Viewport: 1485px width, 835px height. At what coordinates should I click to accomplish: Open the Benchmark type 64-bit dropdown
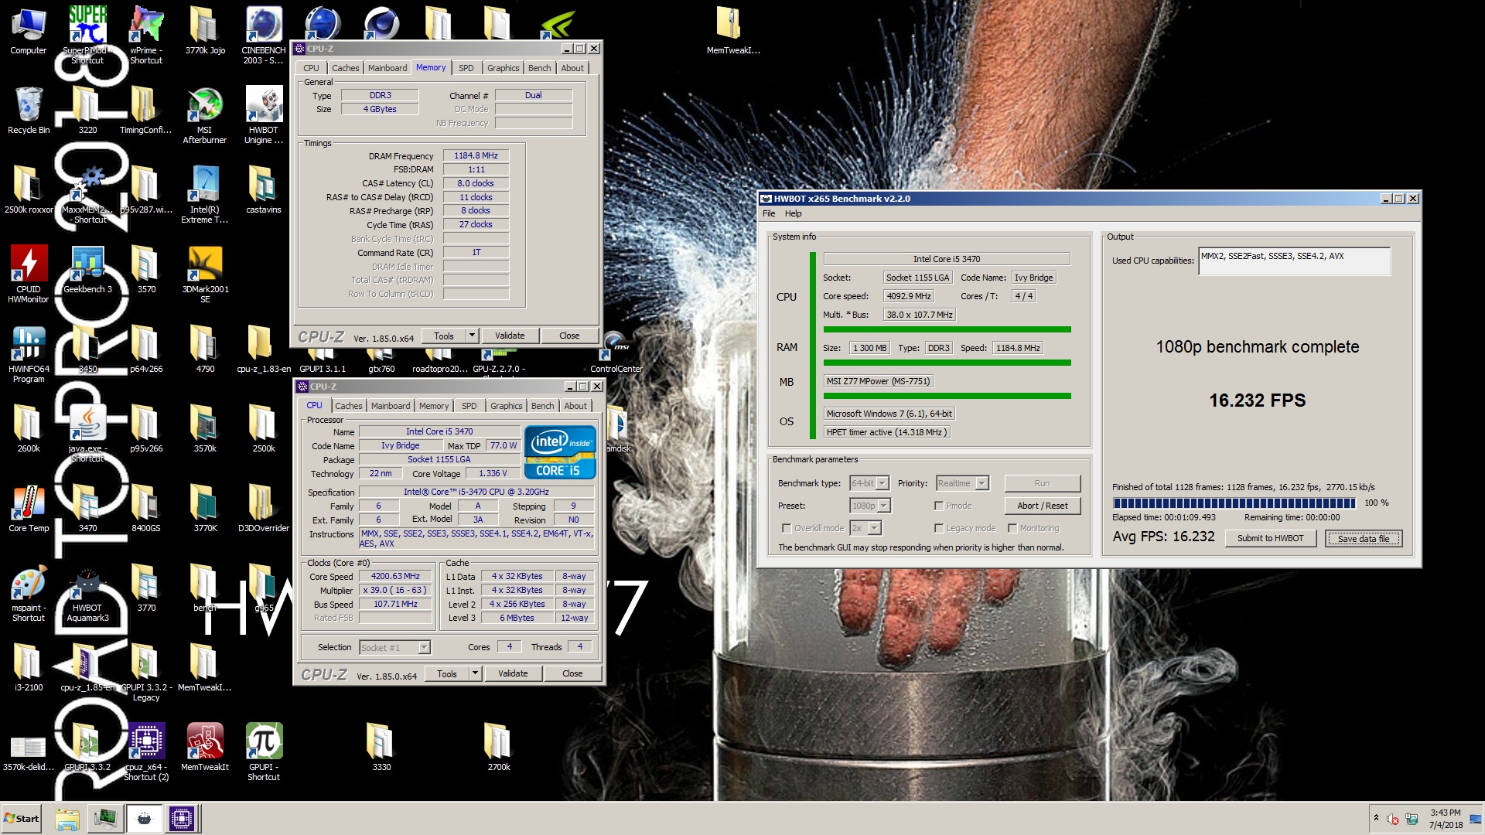(x=869, y=483)
